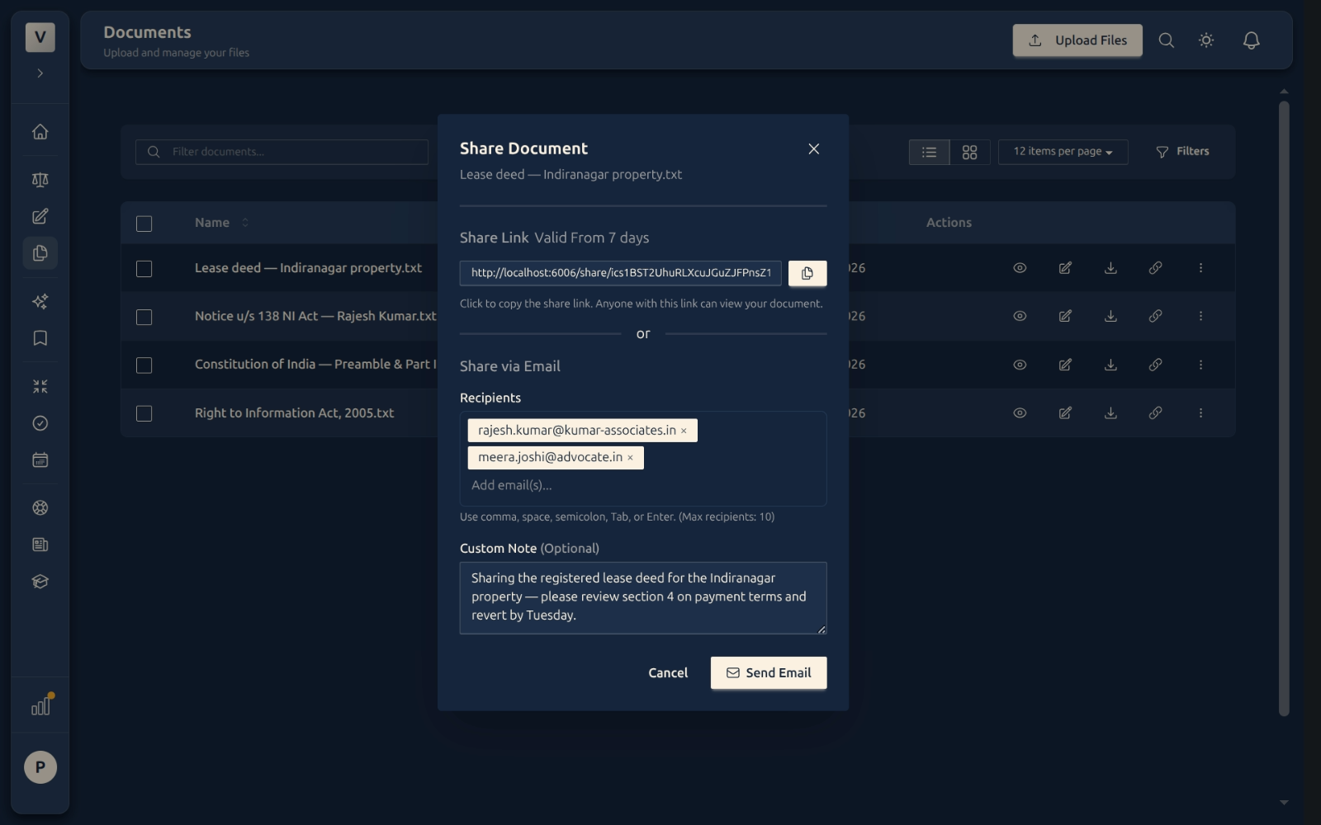Download the Notice u/s 138 document
Image resolution: width=1321 pixels, height=825 pixels.
pyautogui.click(x=1110, y=316)
